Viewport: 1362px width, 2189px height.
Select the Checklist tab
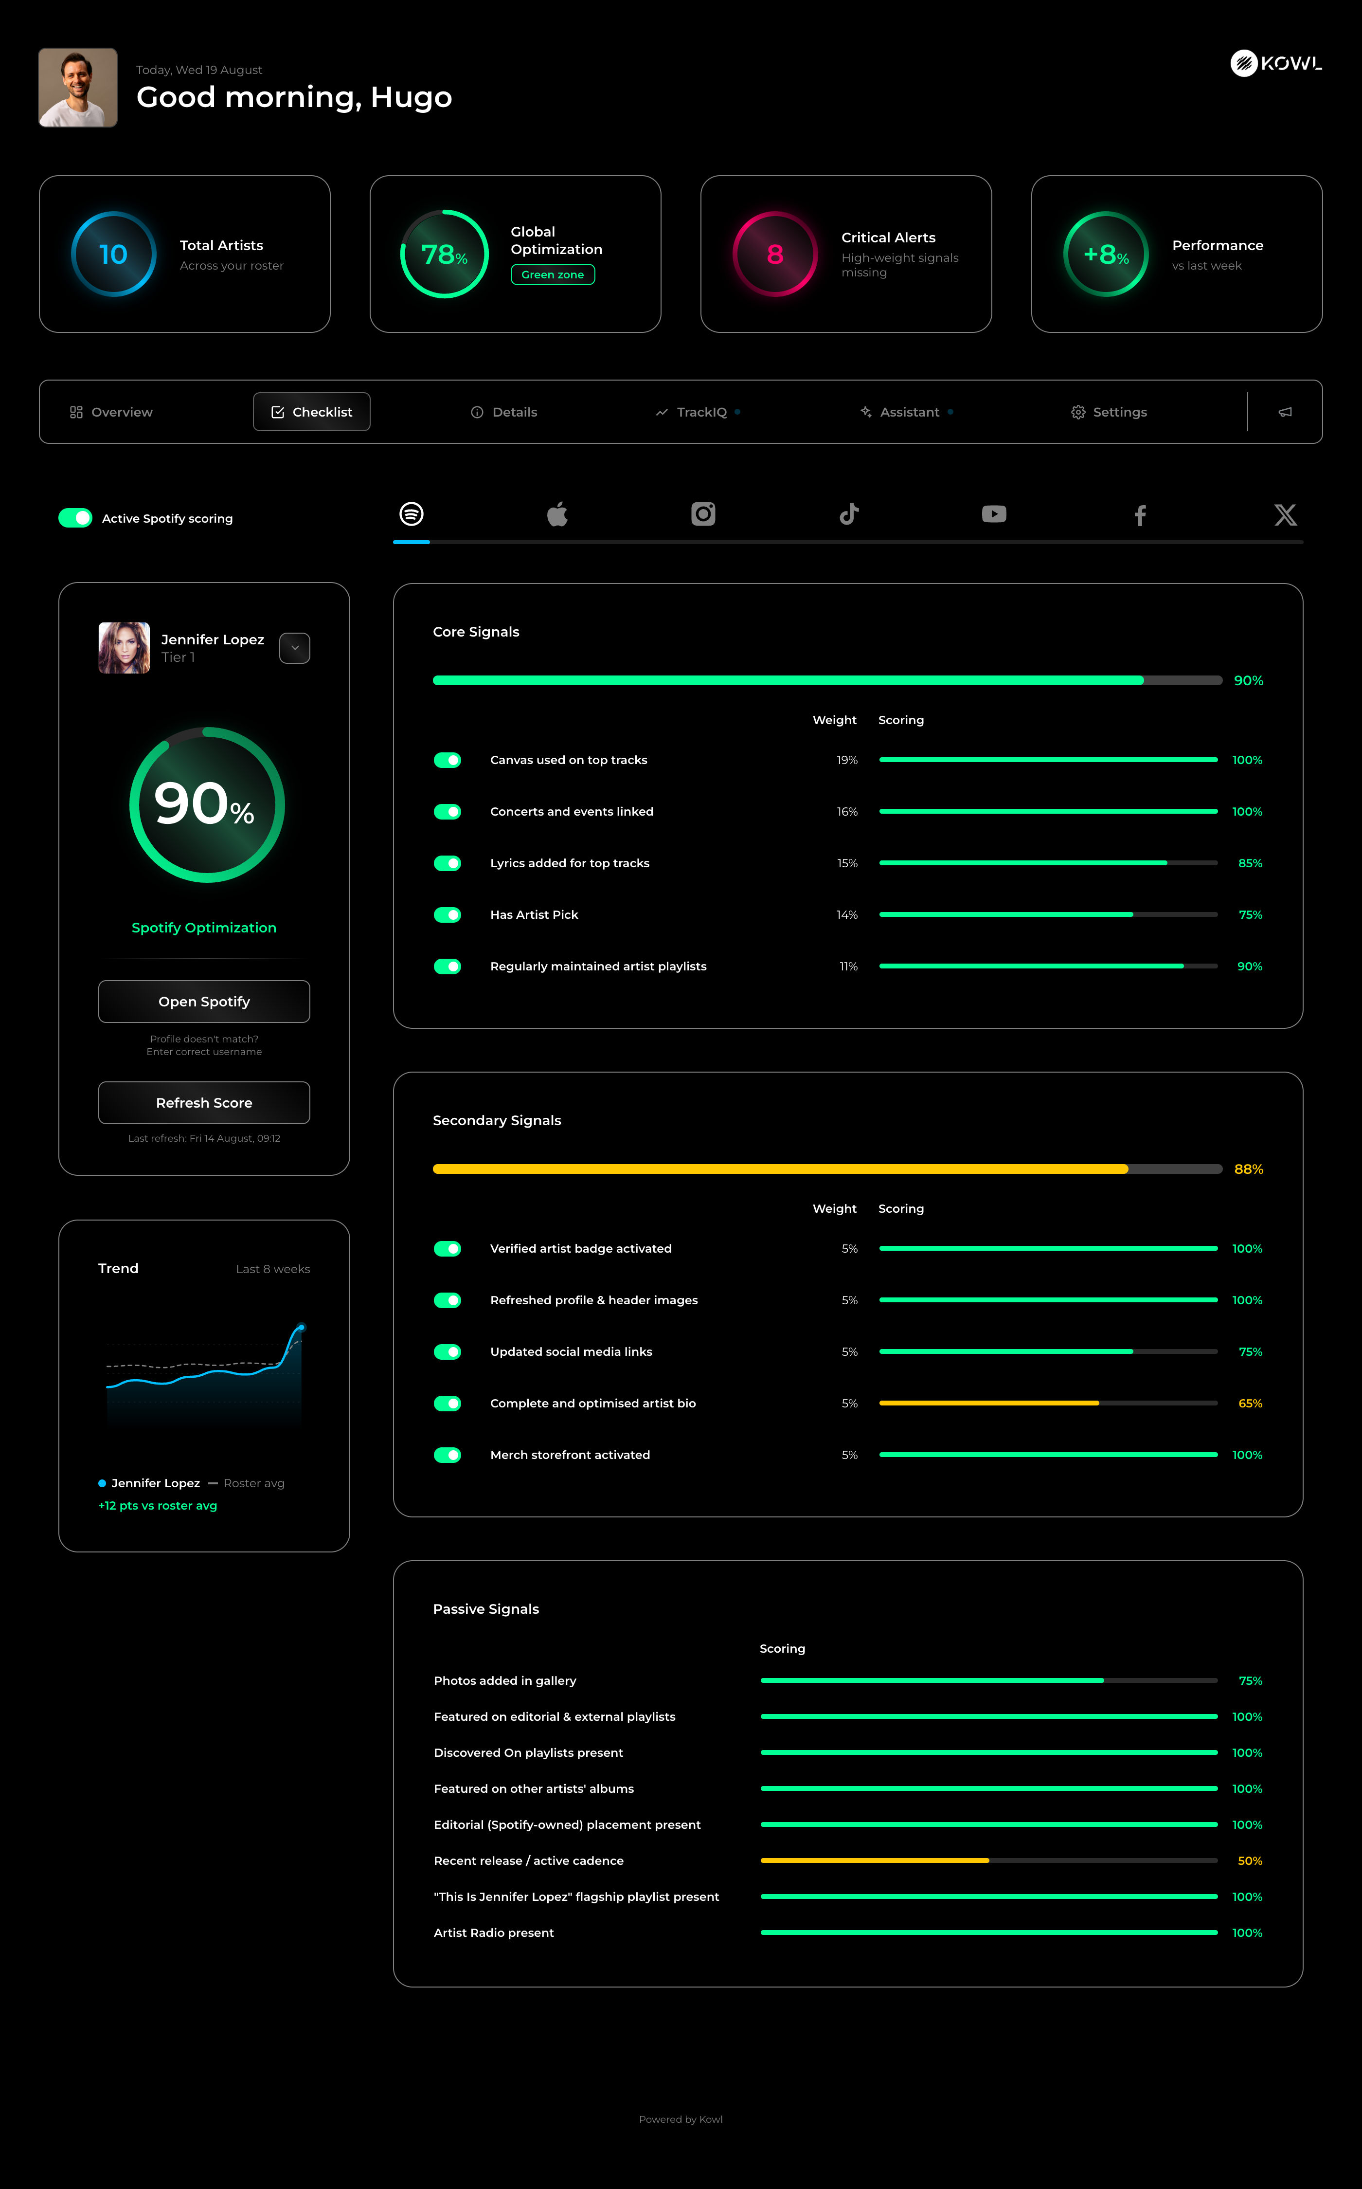point(312,412)
